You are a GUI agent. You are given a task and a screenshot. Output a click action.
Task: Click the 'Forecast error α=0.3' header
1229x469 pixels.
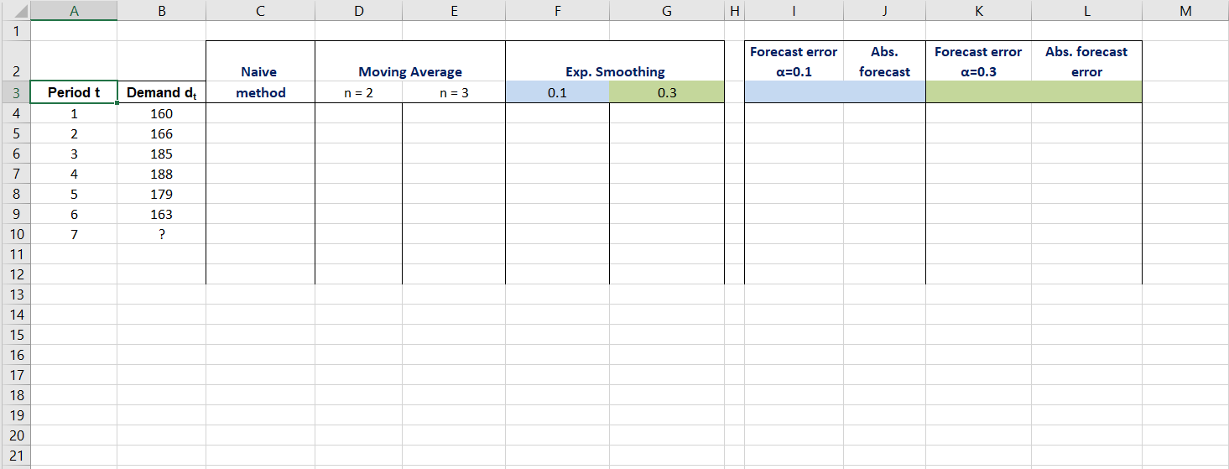978,61
